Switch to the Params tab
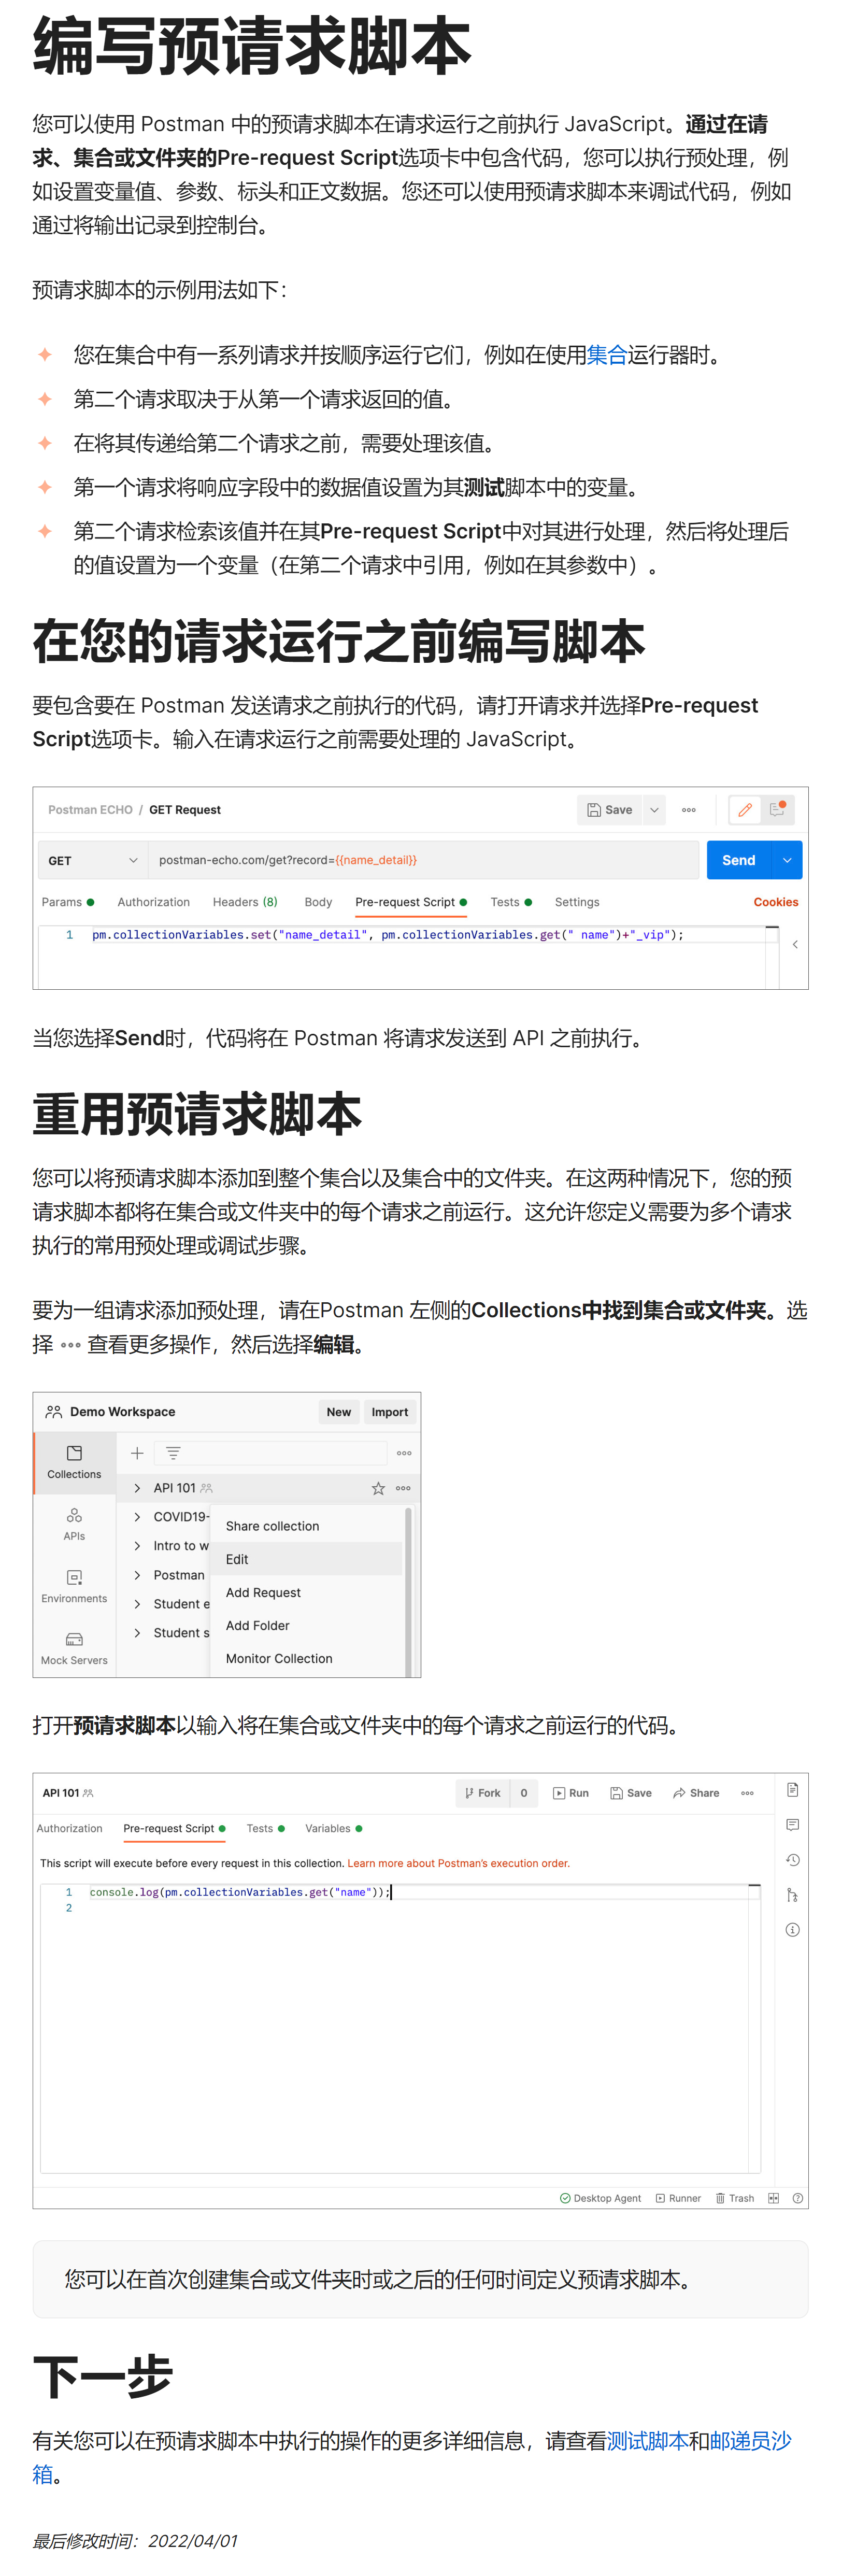Image resolution: width=842 pixels, height=2576 pixels. pos(68,902)
